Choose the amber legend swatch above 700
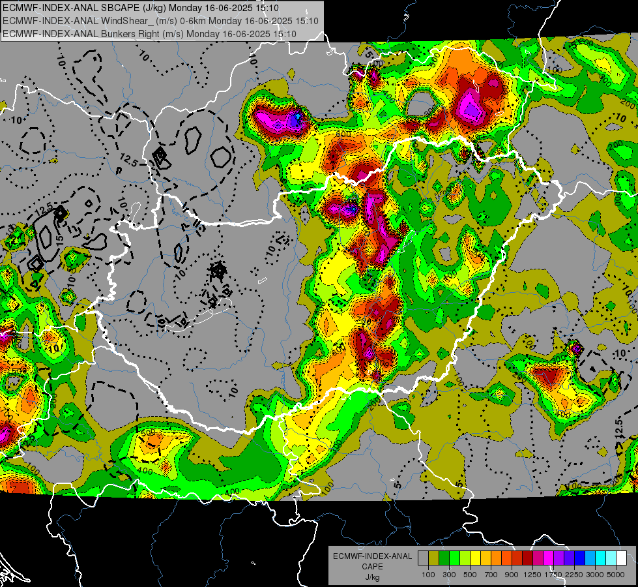 point(486,558)
